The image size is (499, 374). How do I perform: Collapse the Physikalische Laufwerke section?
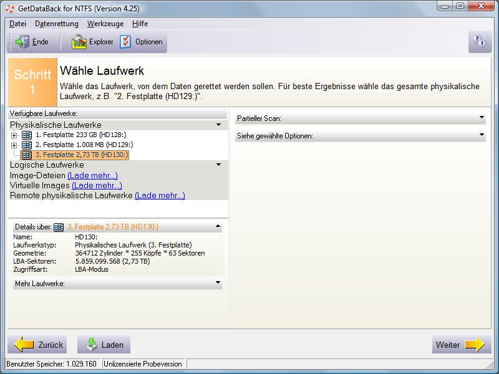click(218, 125)
